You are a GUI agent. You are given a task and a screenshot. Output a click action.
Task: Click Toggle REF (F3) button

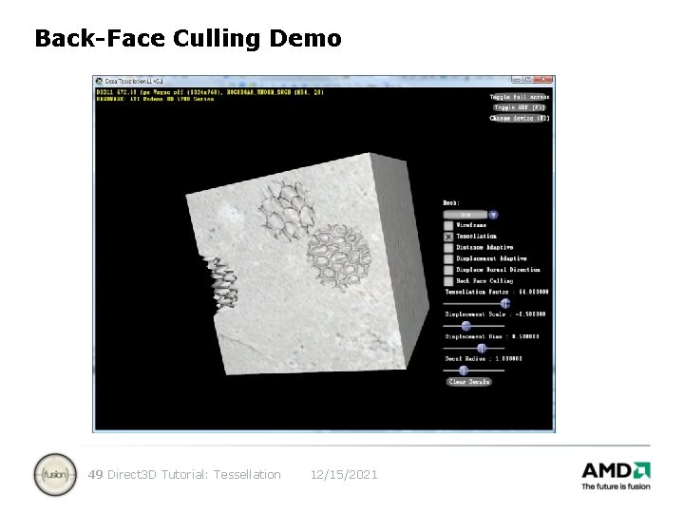coord(519,107)
